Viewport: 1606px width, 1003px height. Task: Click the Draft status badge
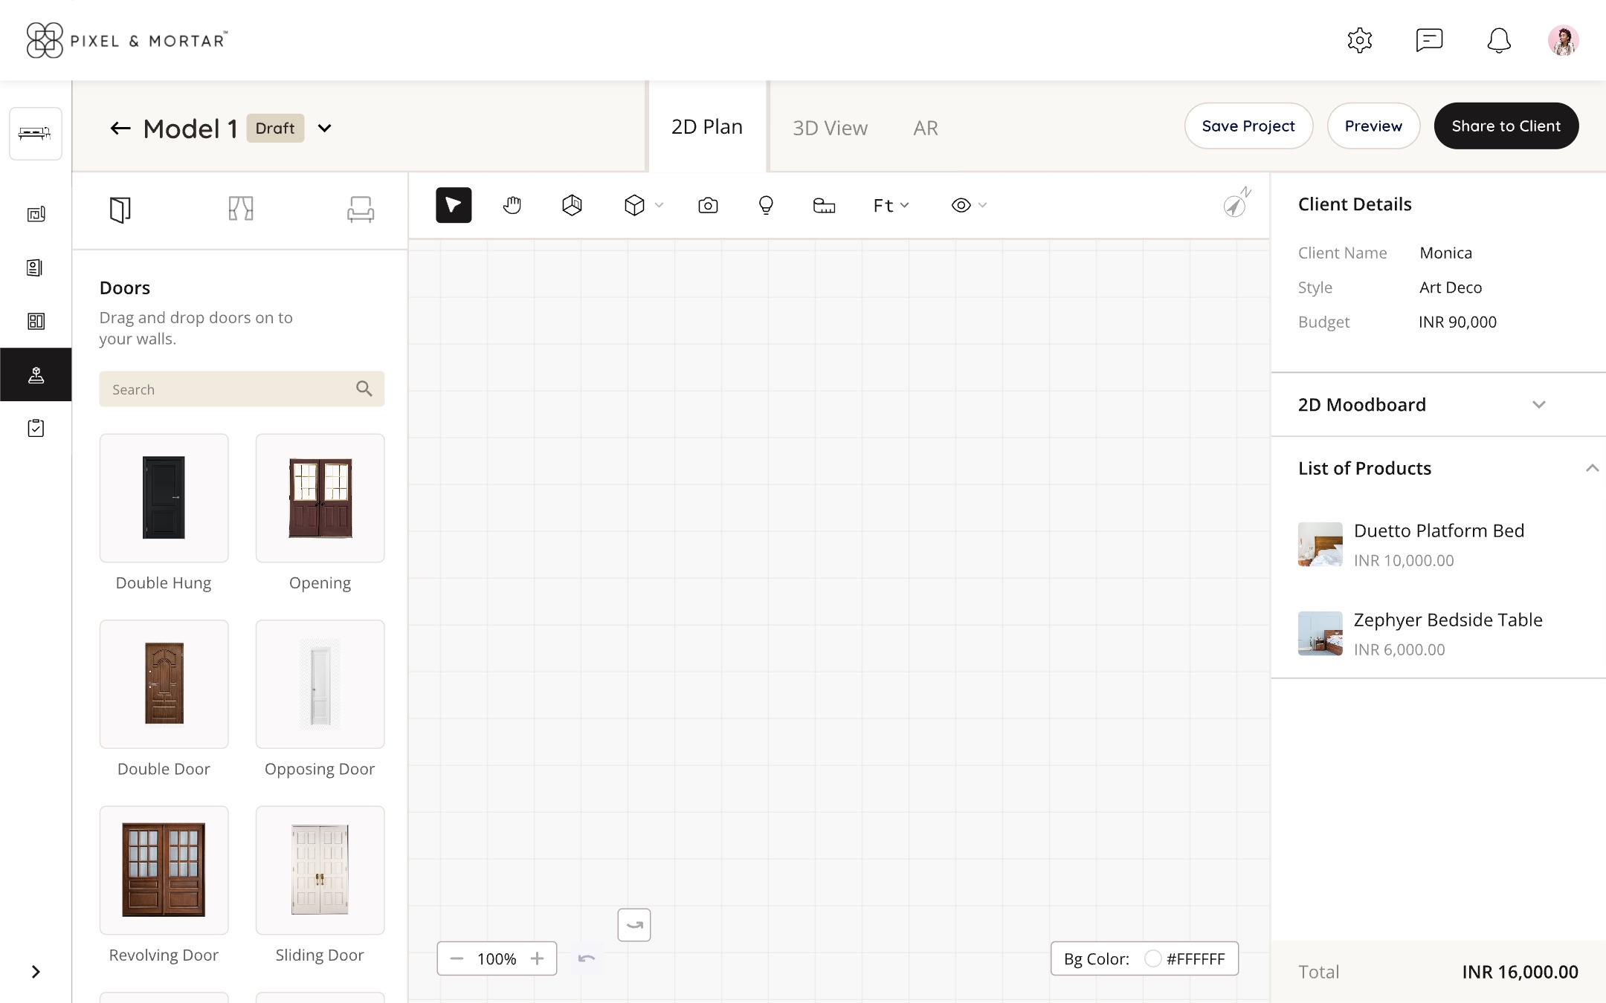pos(275,128)
